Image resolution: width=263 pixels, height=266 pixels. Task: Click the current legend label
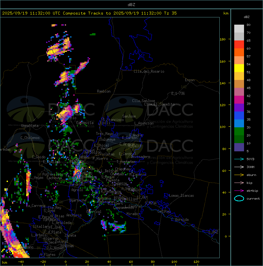point(253,198)
